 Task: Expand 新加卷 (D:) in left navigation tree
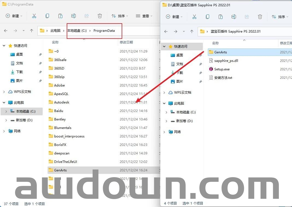(x=6, y=120)
